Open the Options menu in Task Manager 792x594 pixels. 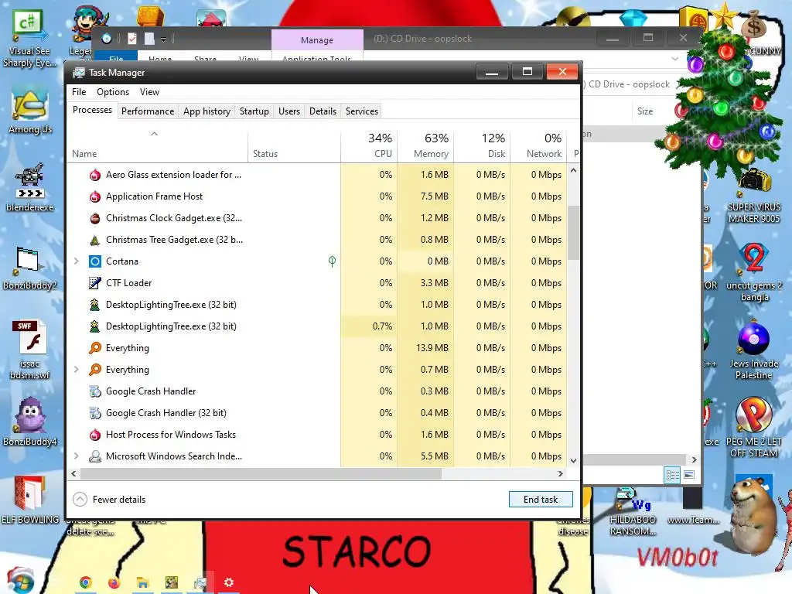click(113, 92)
